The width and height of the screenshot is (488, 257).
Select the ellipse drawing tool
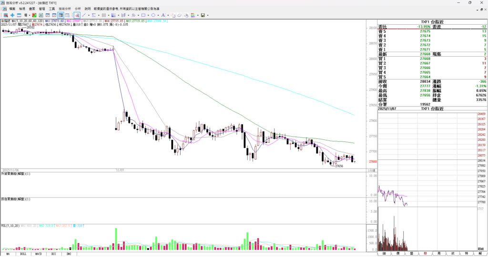(153, 15)
